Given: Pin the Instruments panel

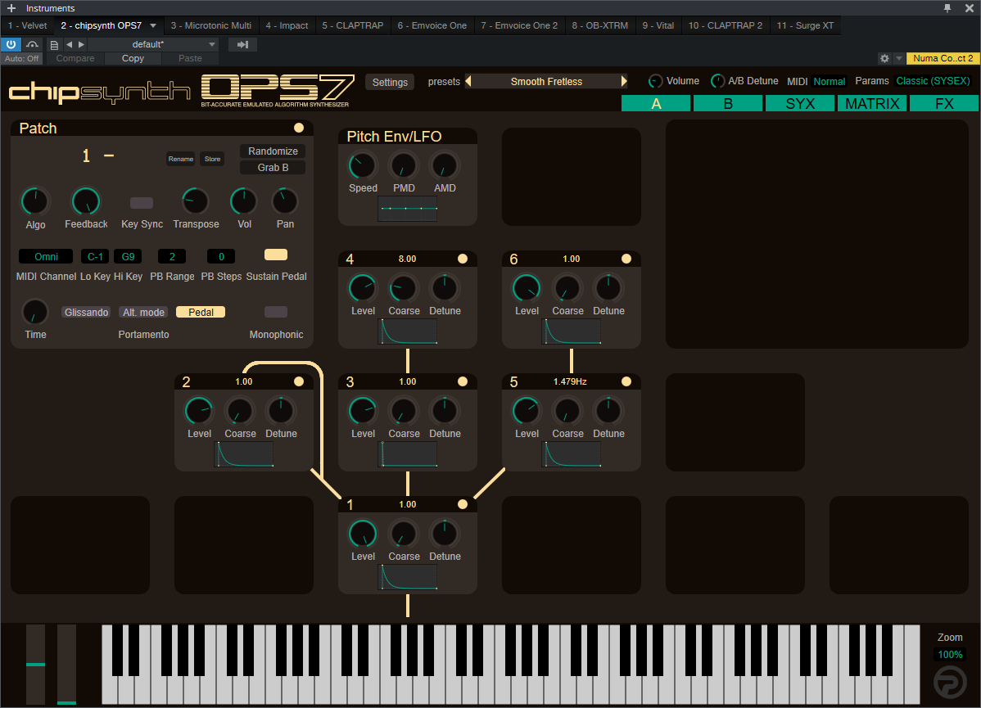Looking at the screenshot, I should pos(947,8).
